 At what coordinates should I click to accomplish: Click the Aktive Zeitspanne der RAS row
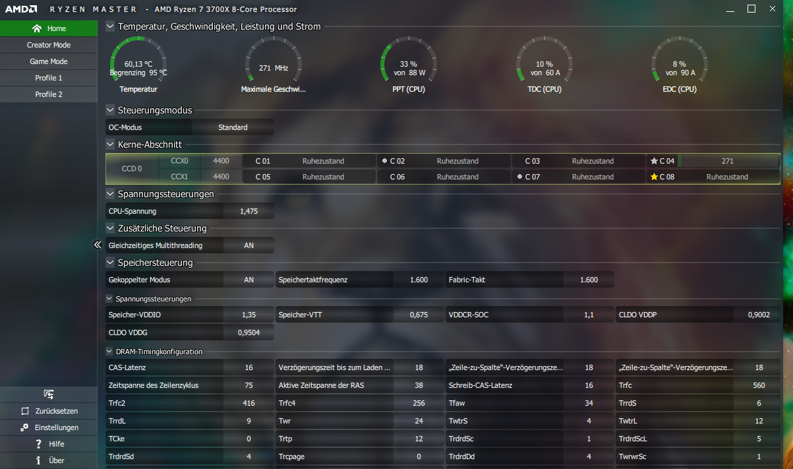coord(360,385)
